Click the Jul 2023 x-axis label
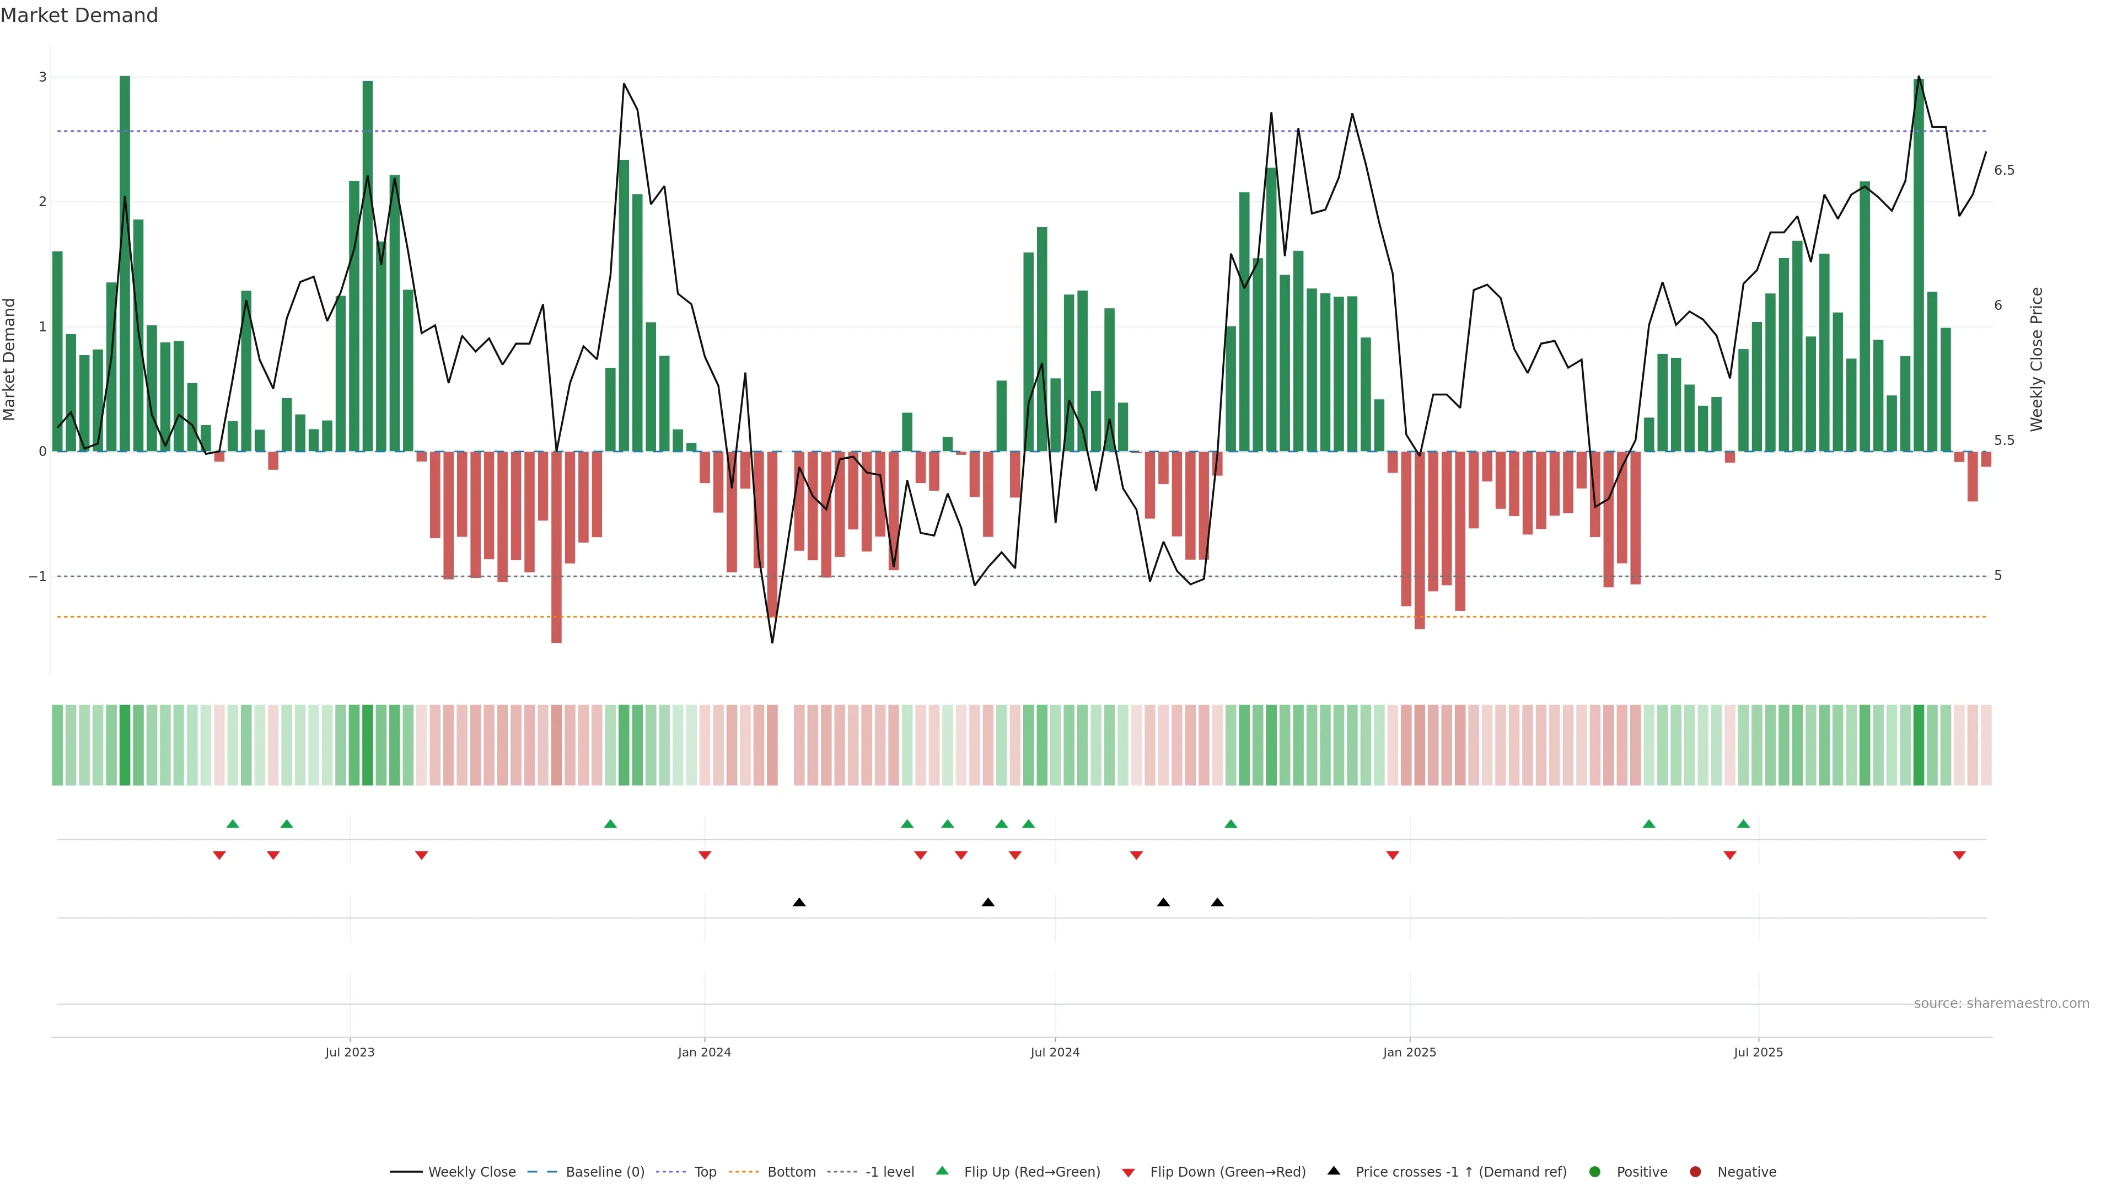The width and height of the screenshot is (2117, 1191). [x=350, y=1052]
